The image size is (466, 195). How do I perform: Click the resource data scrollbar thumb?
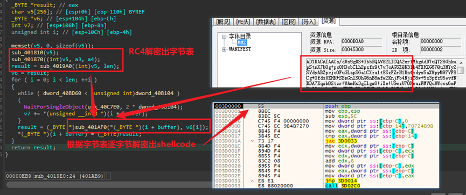461,70
